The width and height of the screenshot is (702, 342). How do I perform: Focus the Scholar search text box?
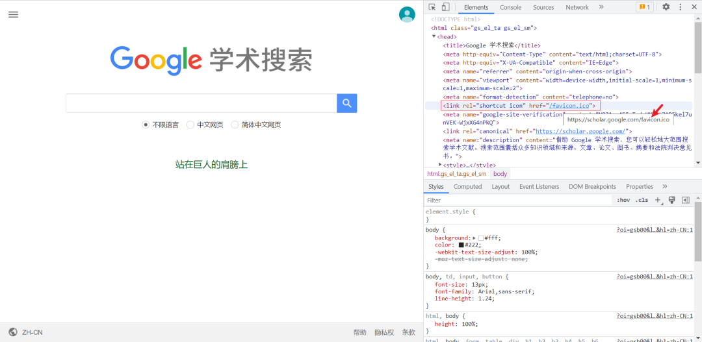click(x=201, y=103)
